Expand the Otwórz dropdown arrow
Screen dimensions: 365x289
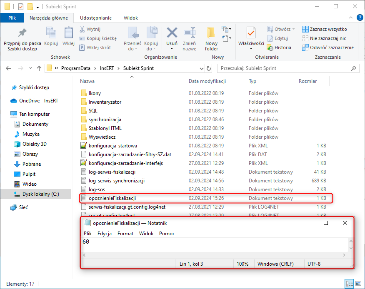[x=293, y=29]
